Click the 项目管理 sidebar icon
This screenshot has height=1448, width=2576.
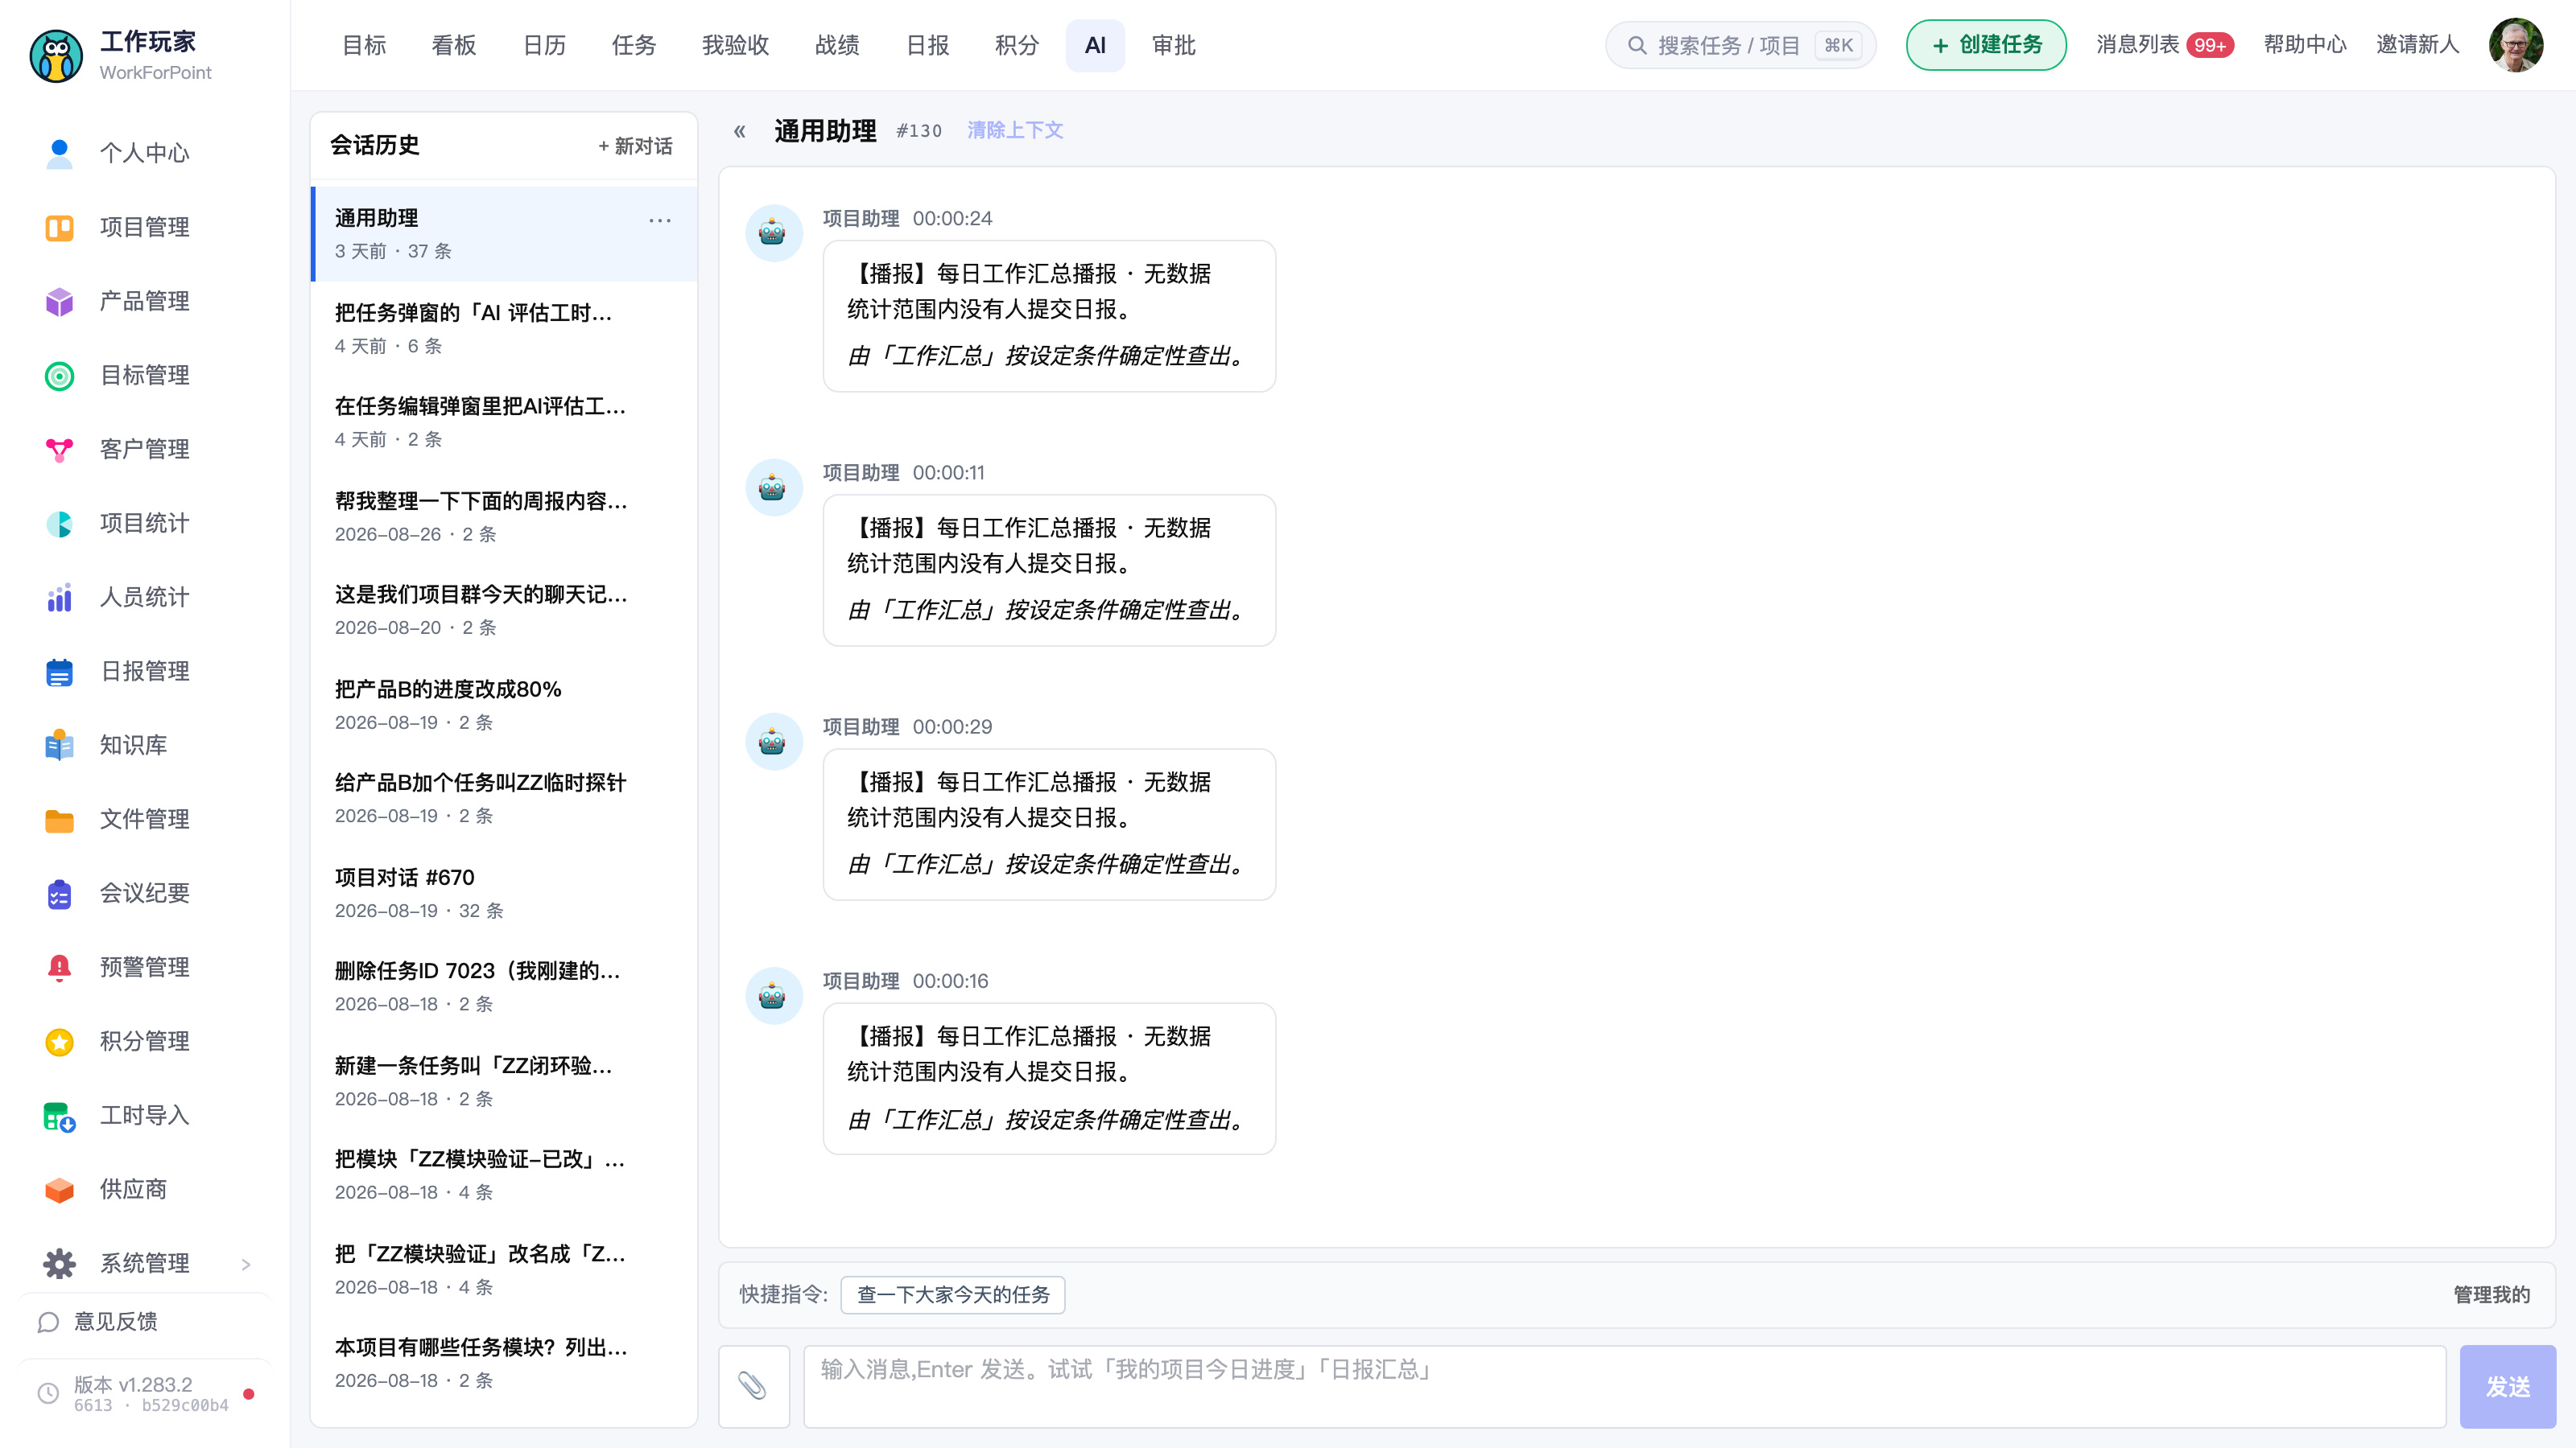[x=59, y=228]
